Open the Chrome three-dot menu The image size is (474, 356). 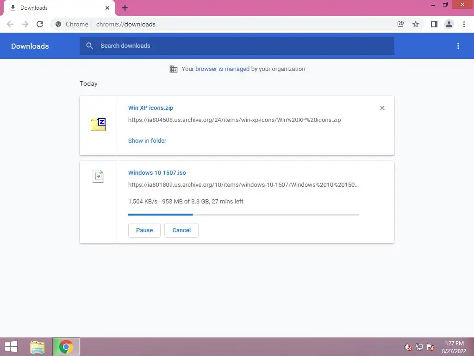(x=464, y=24)
